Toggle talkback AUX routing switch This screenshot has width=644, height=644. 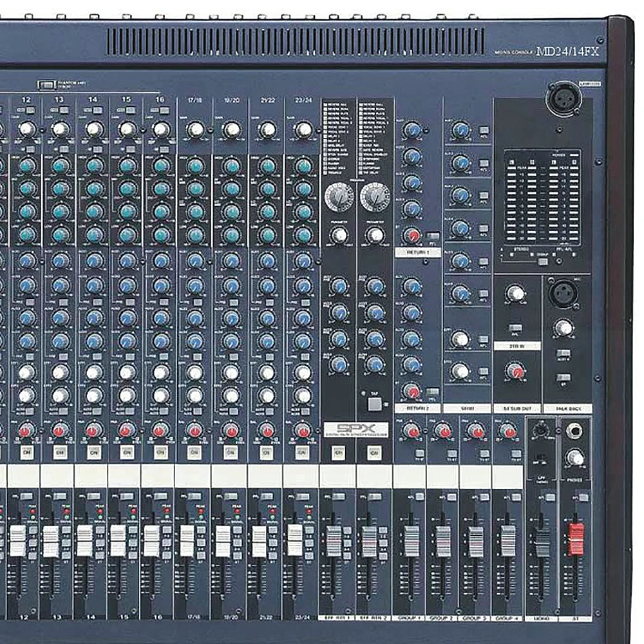tap(563, 353)
